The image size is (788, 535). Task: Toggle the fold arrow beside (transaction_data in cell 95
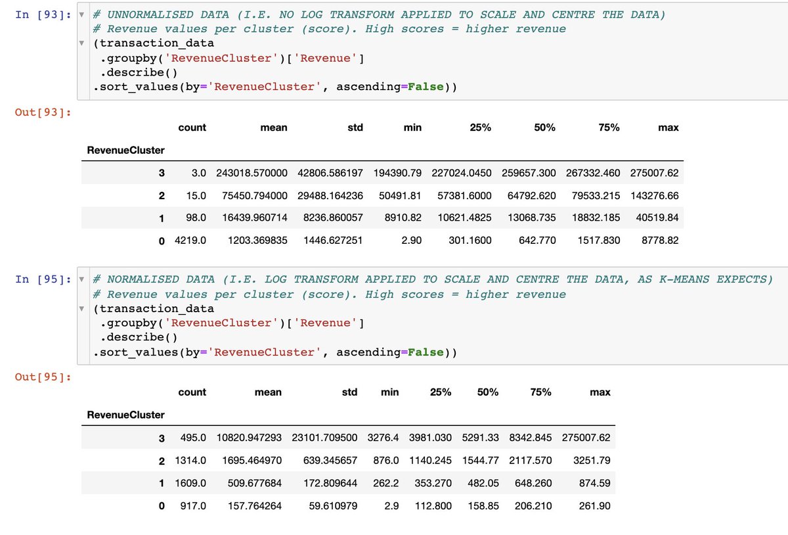(81, 309)
